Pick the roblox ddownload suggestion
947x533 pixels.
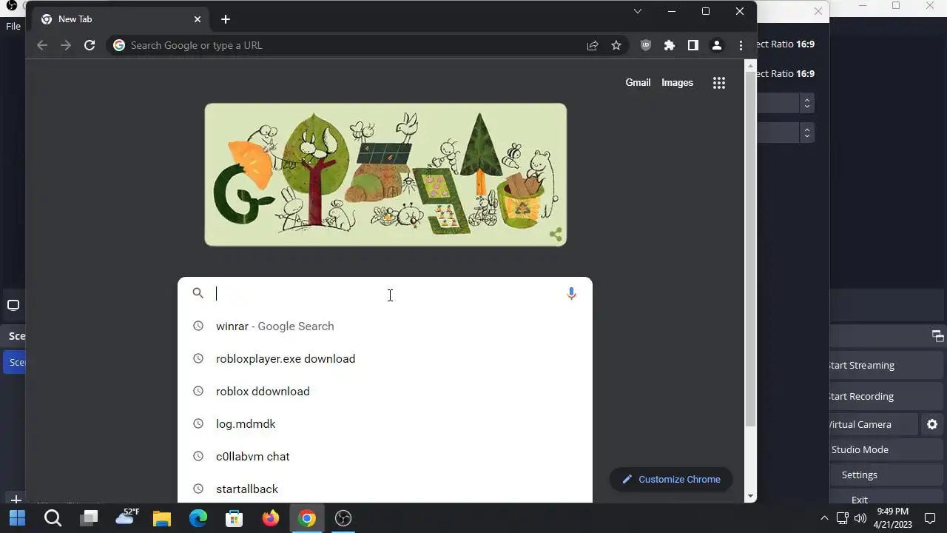[385, 391]
